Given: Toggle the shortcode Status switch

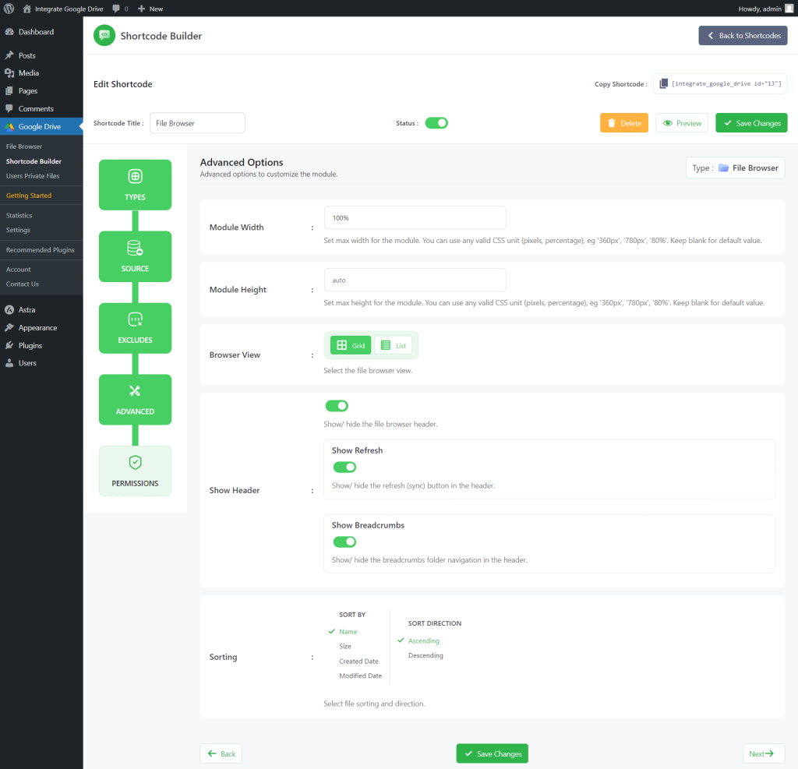Looking at the screenshot, I should [x=436, y=123].
